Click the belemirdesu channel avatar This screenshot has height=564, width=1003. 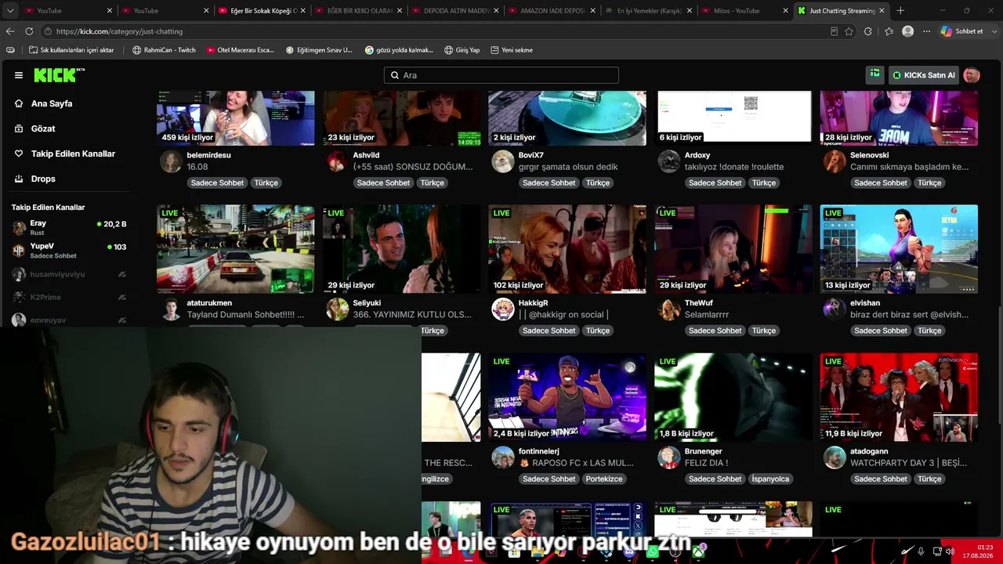pos(171,161)
